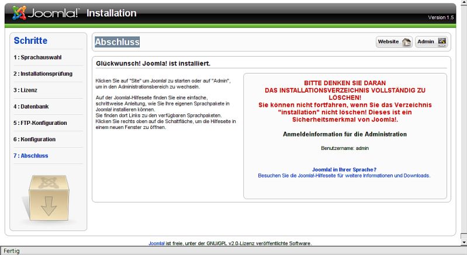Click the Installation title in header
This screenshot has width=467, height=255.
pos(112,13)
